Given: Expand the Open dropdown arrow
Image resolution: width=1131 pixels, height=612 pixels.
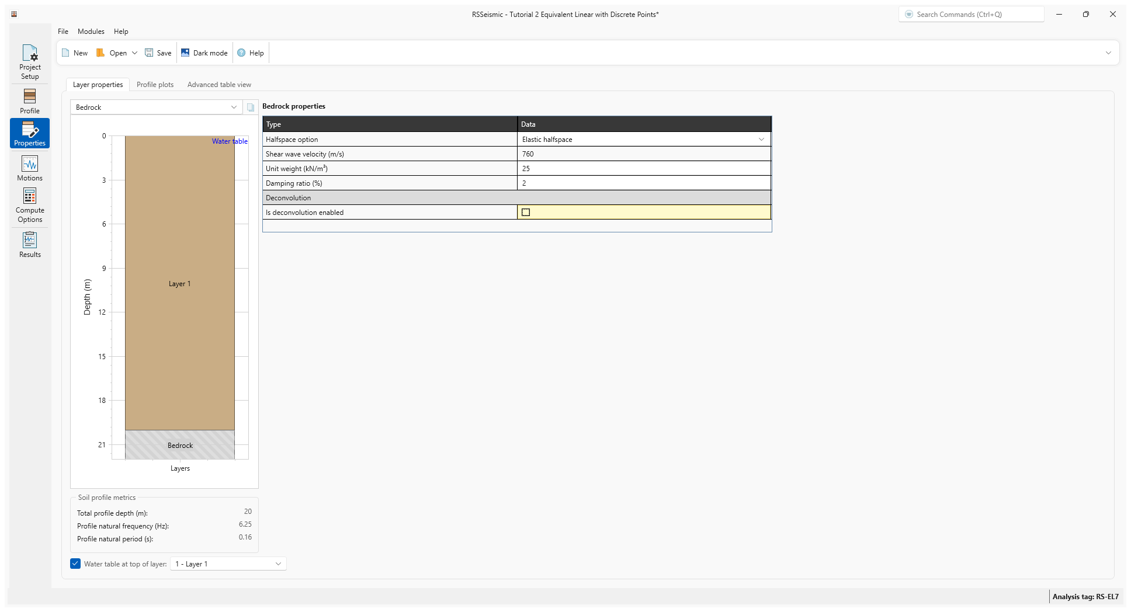Looking at the screenshot, I should [134, 53].
